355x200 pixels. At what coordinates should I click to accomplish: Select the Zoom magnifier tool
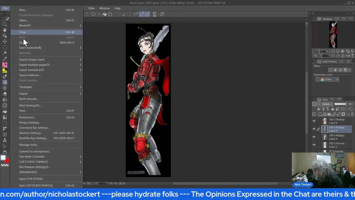tap(5, 24)
